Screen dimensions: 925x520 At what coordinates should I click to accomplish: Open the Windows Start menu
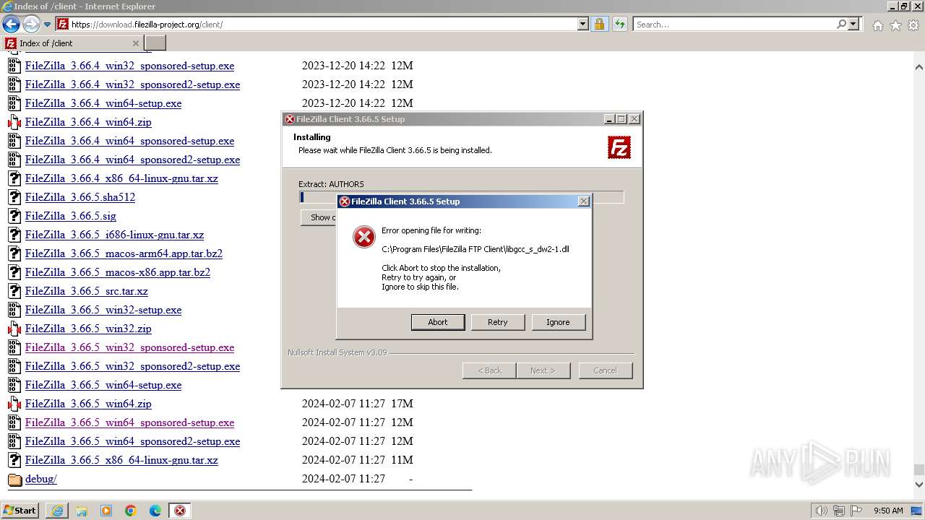click(x=20, y=511)
